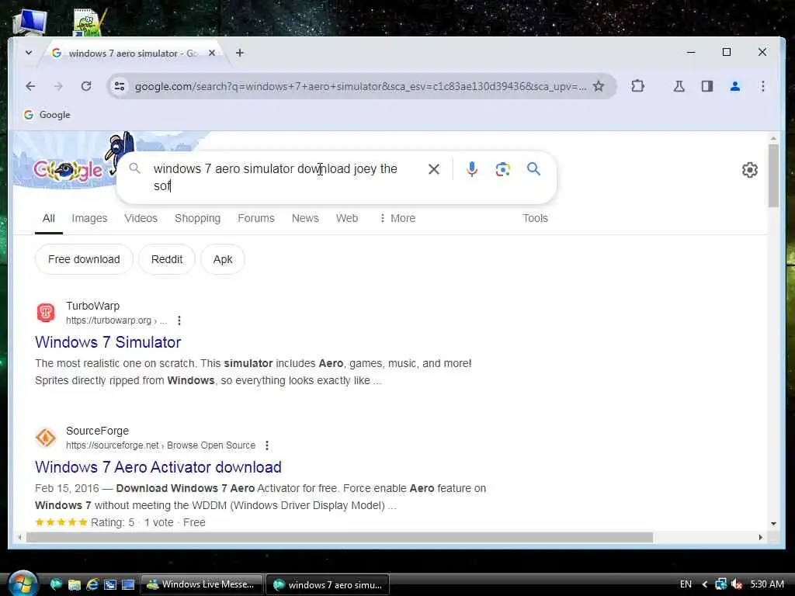This screenshot has height=596, width=795.
Task: Switch to News results tab
Action: pos(305,218)
